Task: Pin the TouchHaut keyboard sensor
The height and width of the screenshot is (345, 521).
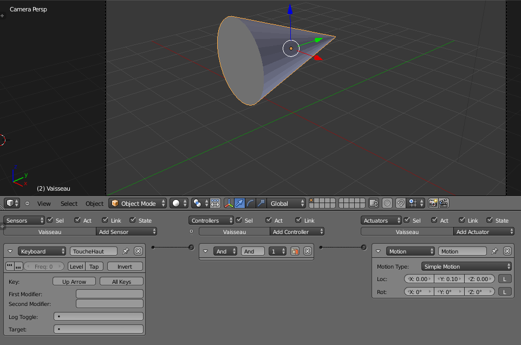Action: [126, 251]
